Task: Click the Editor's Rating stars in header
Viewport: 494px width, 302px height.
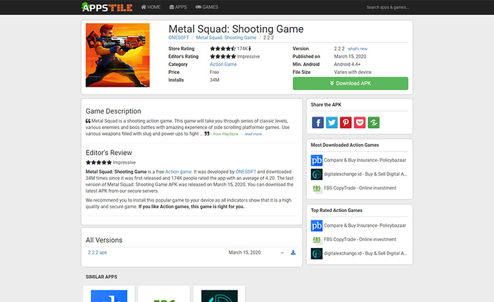Action: tap(223, 57)
